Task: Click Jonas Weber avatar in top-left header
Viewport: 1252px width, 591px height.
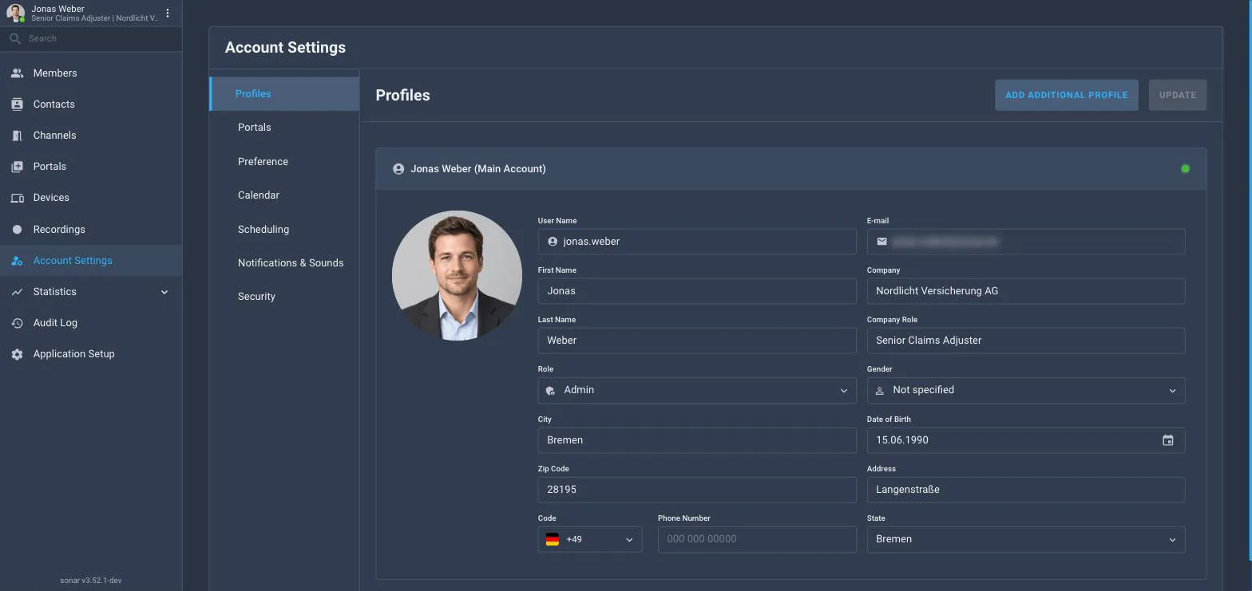Action: (x=15, y=13)
